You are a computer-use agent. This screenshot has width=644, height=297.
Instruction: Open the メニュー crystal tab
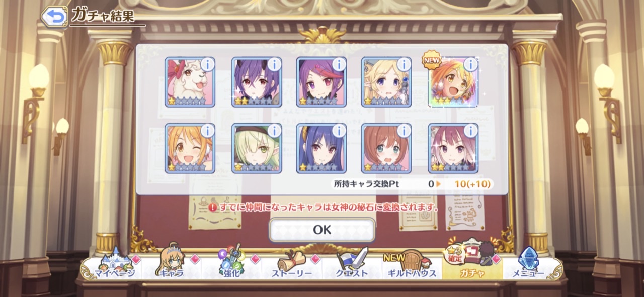tap(528, 267)
